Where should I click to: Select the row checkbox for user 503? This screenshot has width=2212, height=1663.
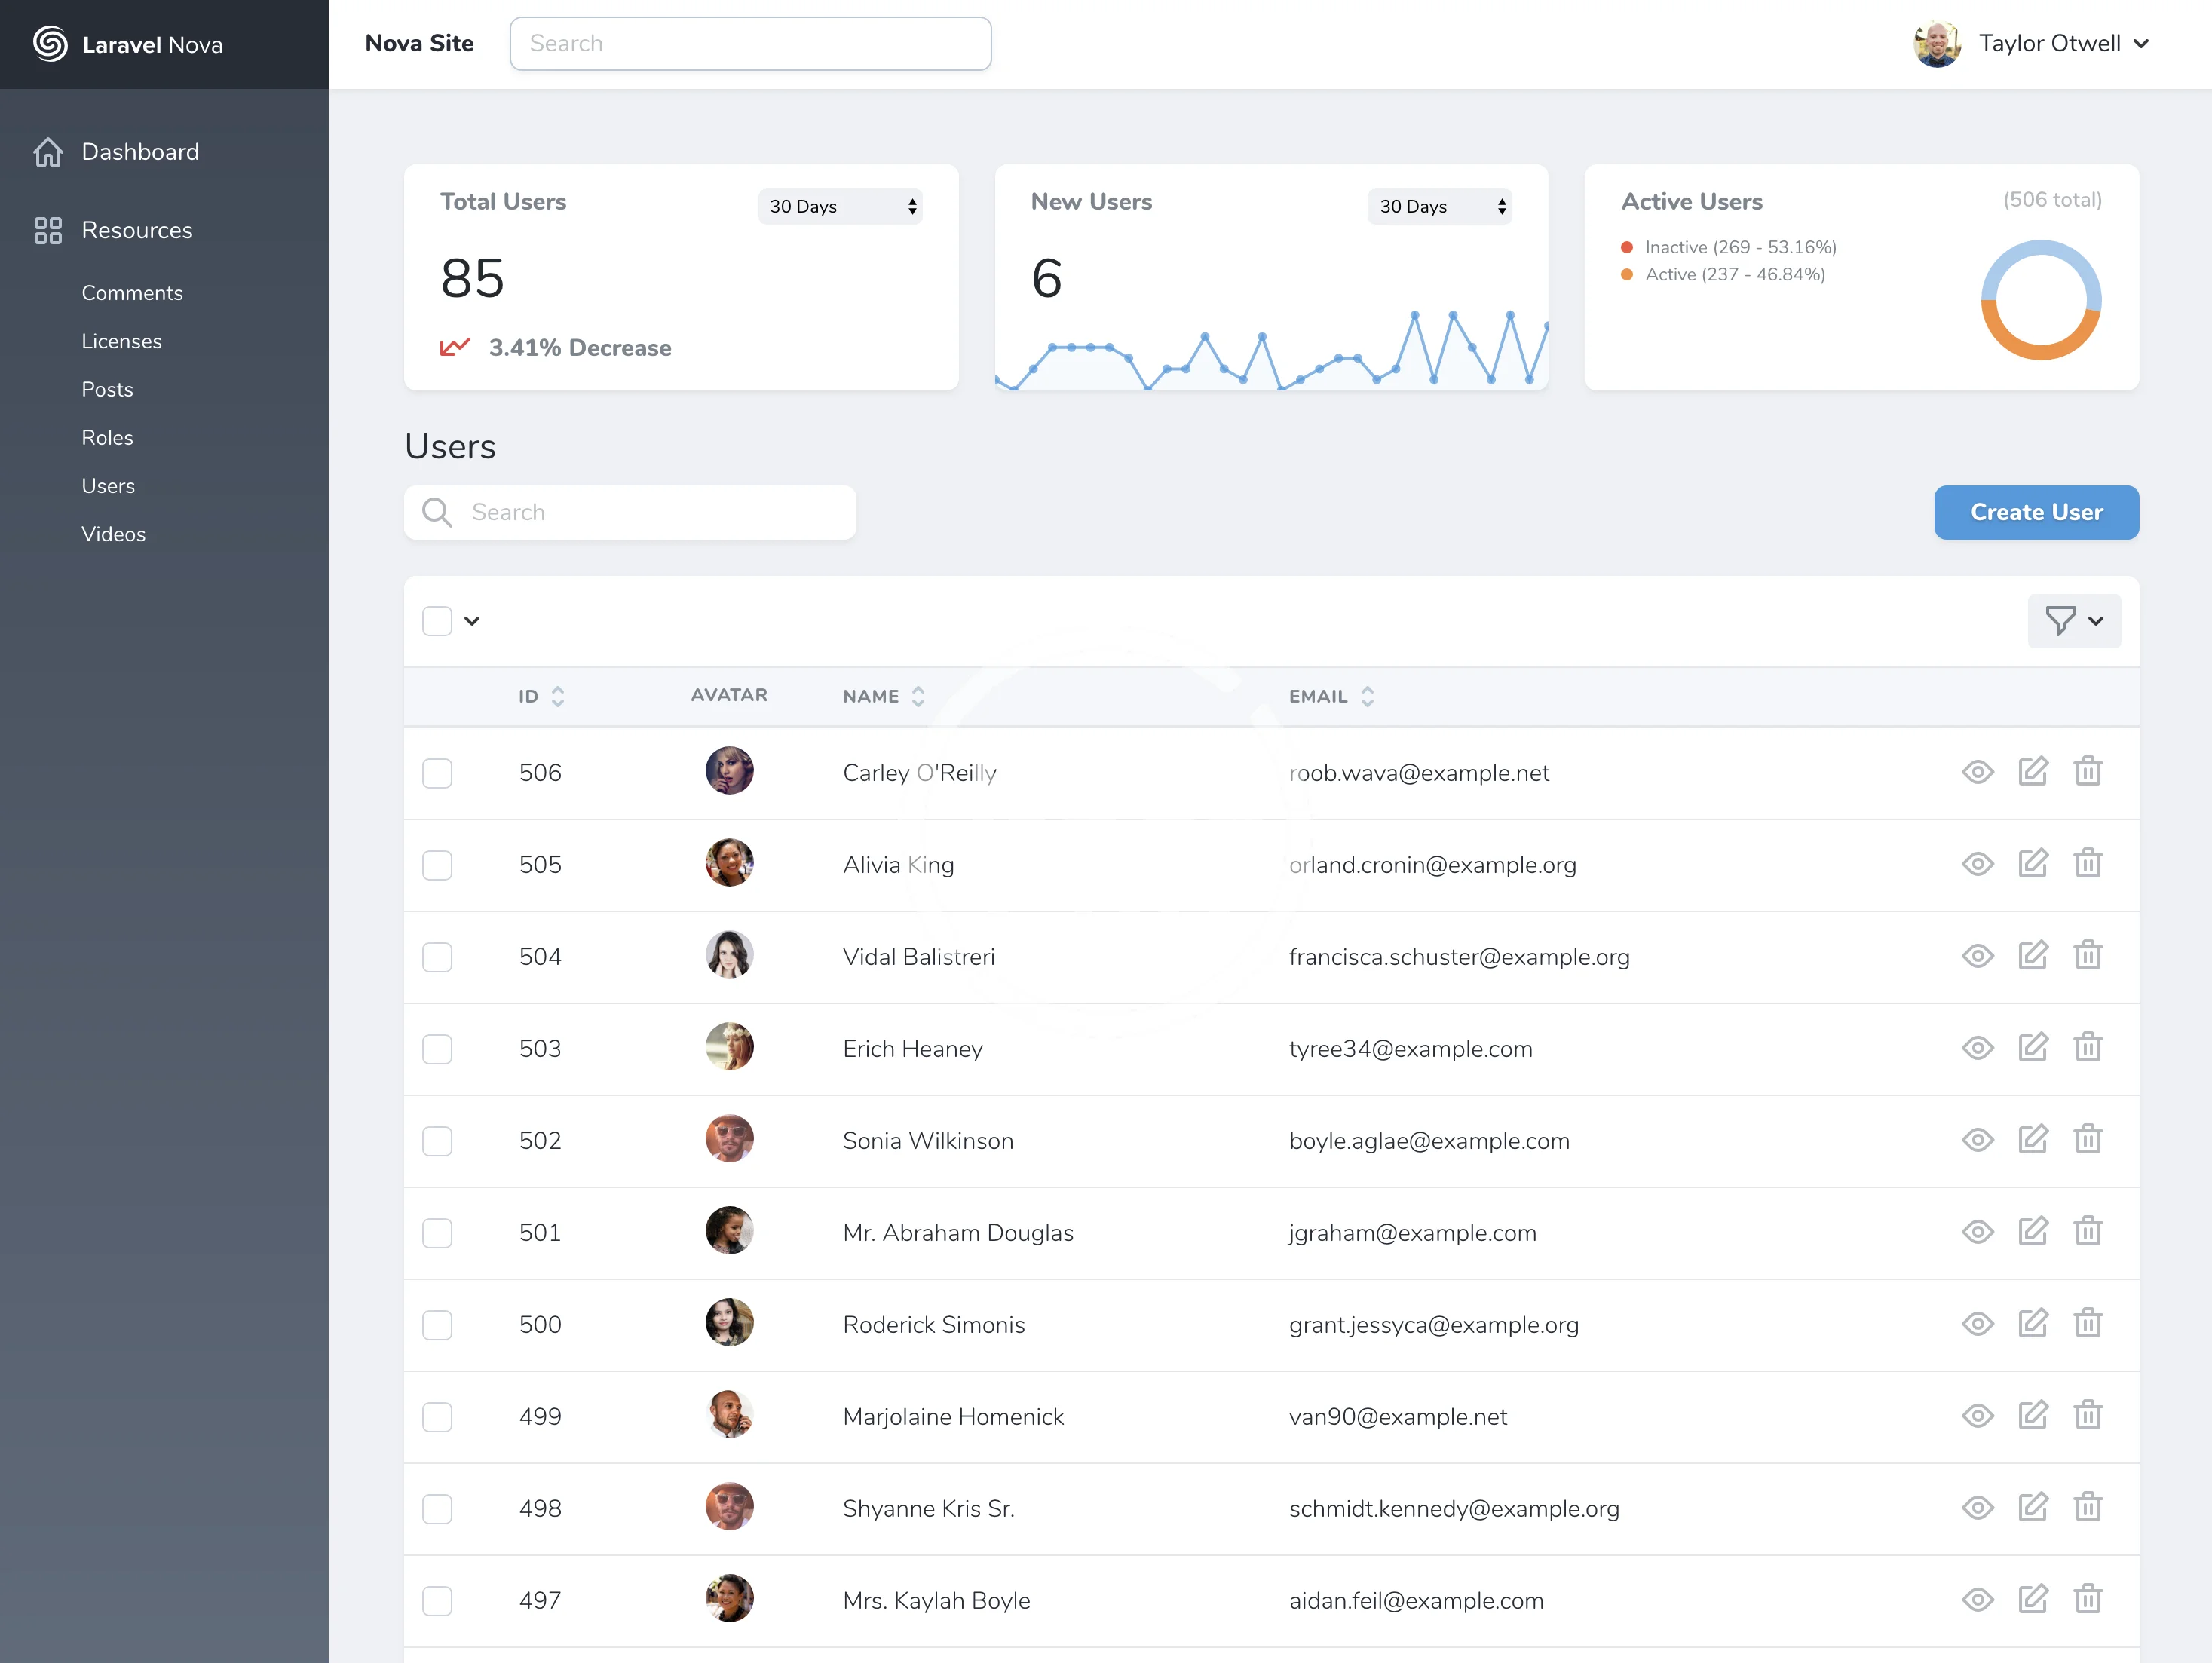(x=437, y=1049)
